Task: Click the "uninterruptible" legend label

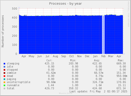Action: (x=18, y=82)
